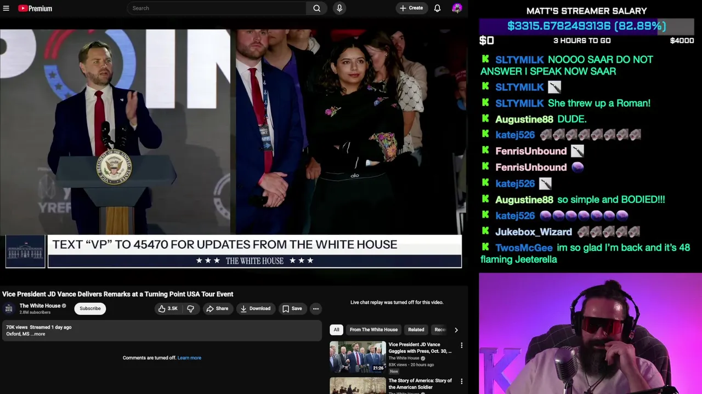Image resolution: width=702 pixels, height=394 pixels.
Task: Open Vance Gaggles with Press title
Action: tap(420, 348)
